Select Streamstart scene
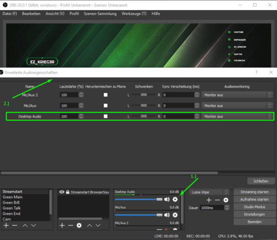 point(25,191)
